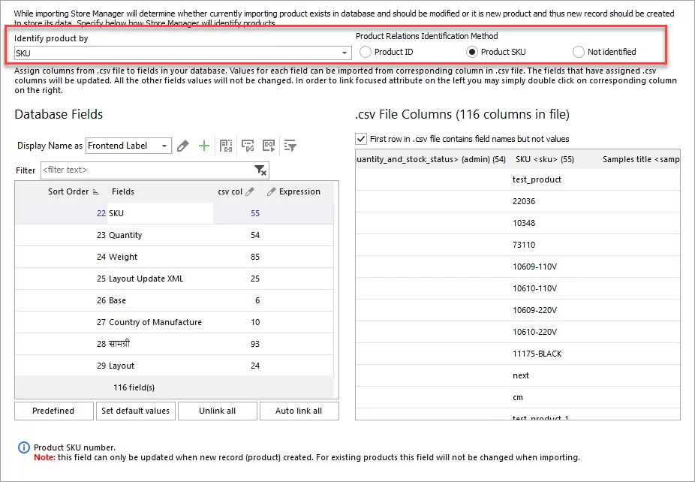The image size is (695, 482).
Task: Click the cm cell in csv preview
Action: pyautogui.click(x=518, y=397)
